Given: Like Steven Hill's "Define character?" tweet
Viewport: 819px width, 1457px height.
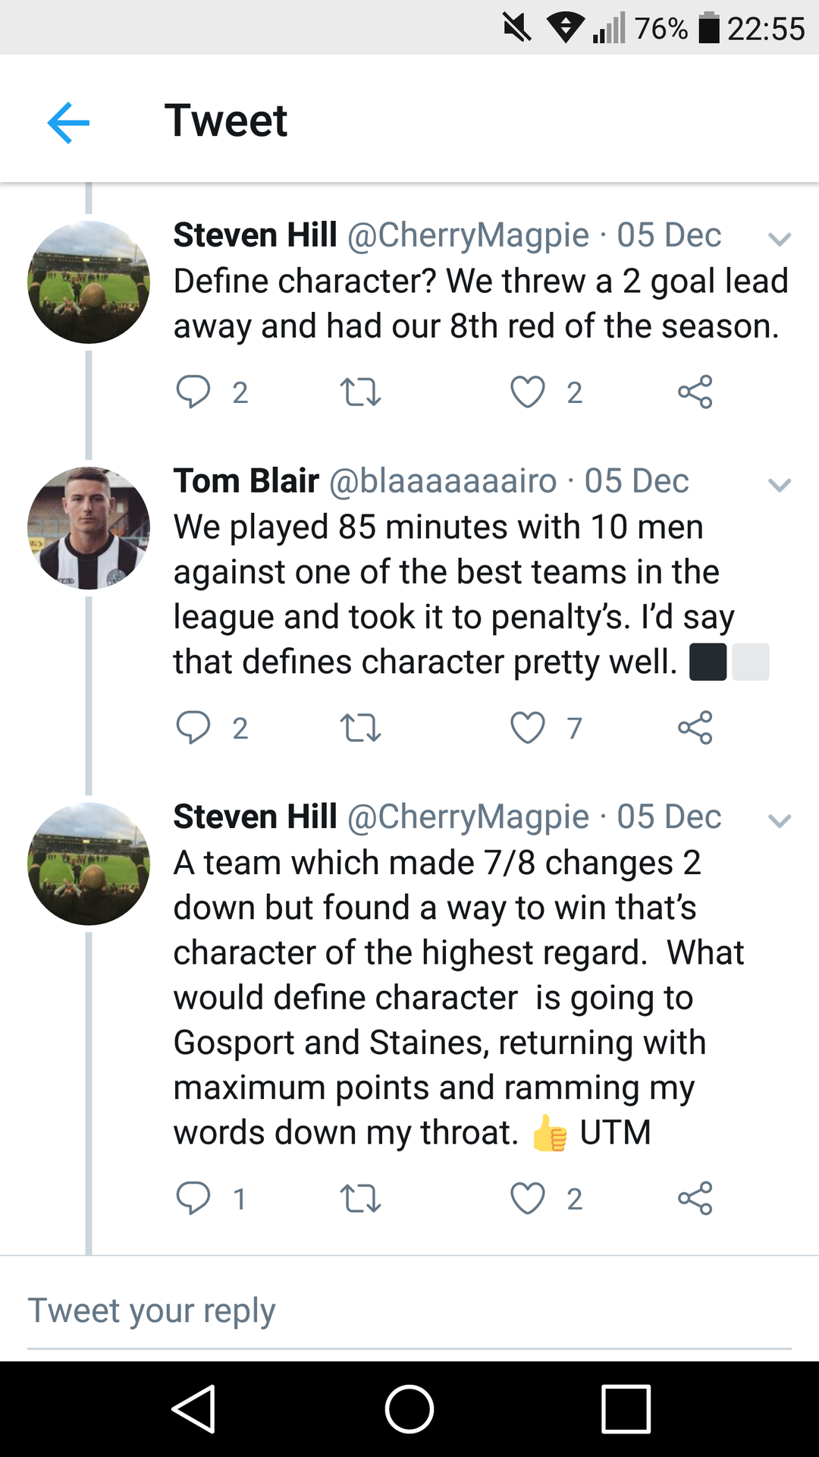Looking at the screenshot, I should (x=528, y=392).
